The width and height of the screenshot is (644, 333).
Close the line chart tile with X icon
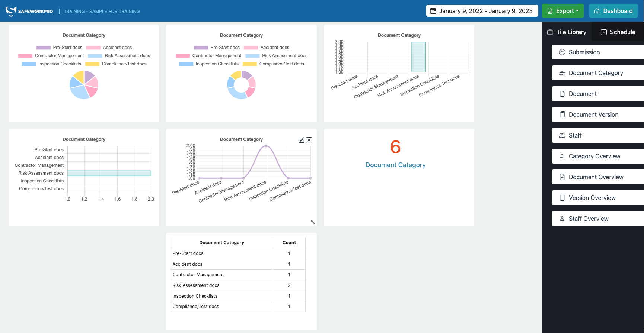(x=309, y=140)
